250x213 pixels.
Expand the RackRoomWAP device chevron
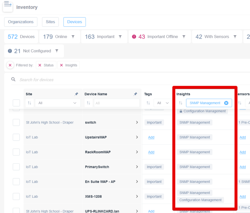(137, 152)
